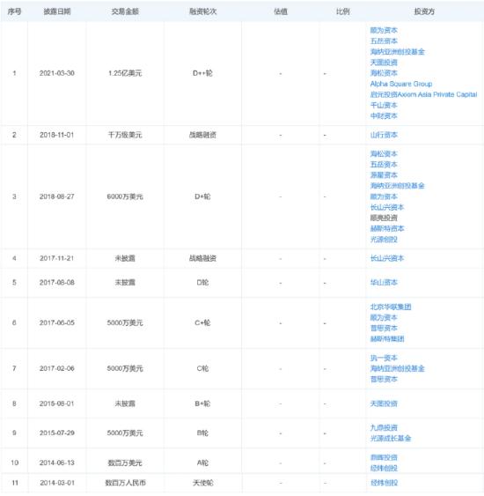
Task: Select the round cell B+轮
Action: 202,403
